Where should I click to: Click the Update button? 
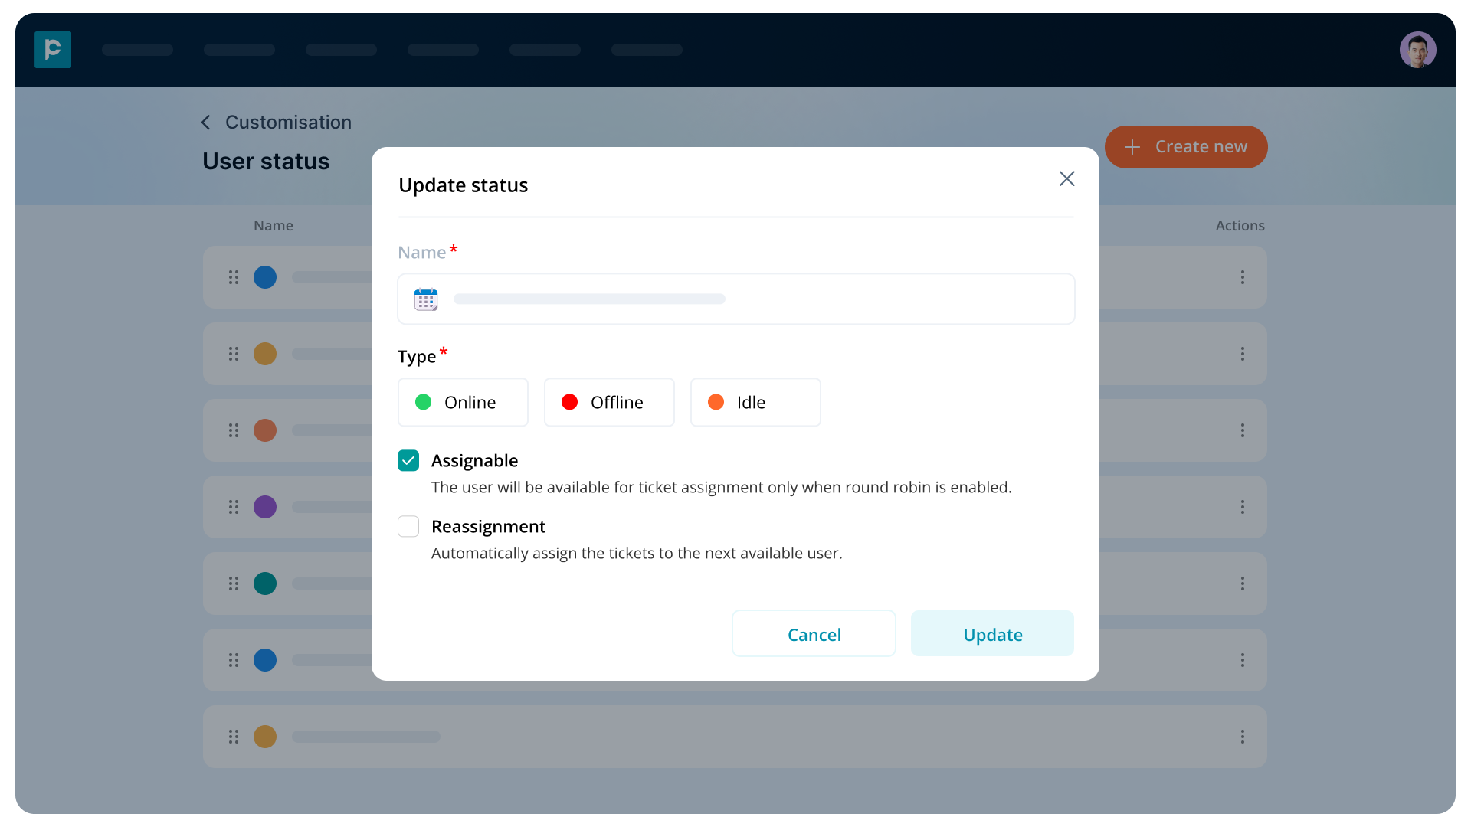[992, 634]
